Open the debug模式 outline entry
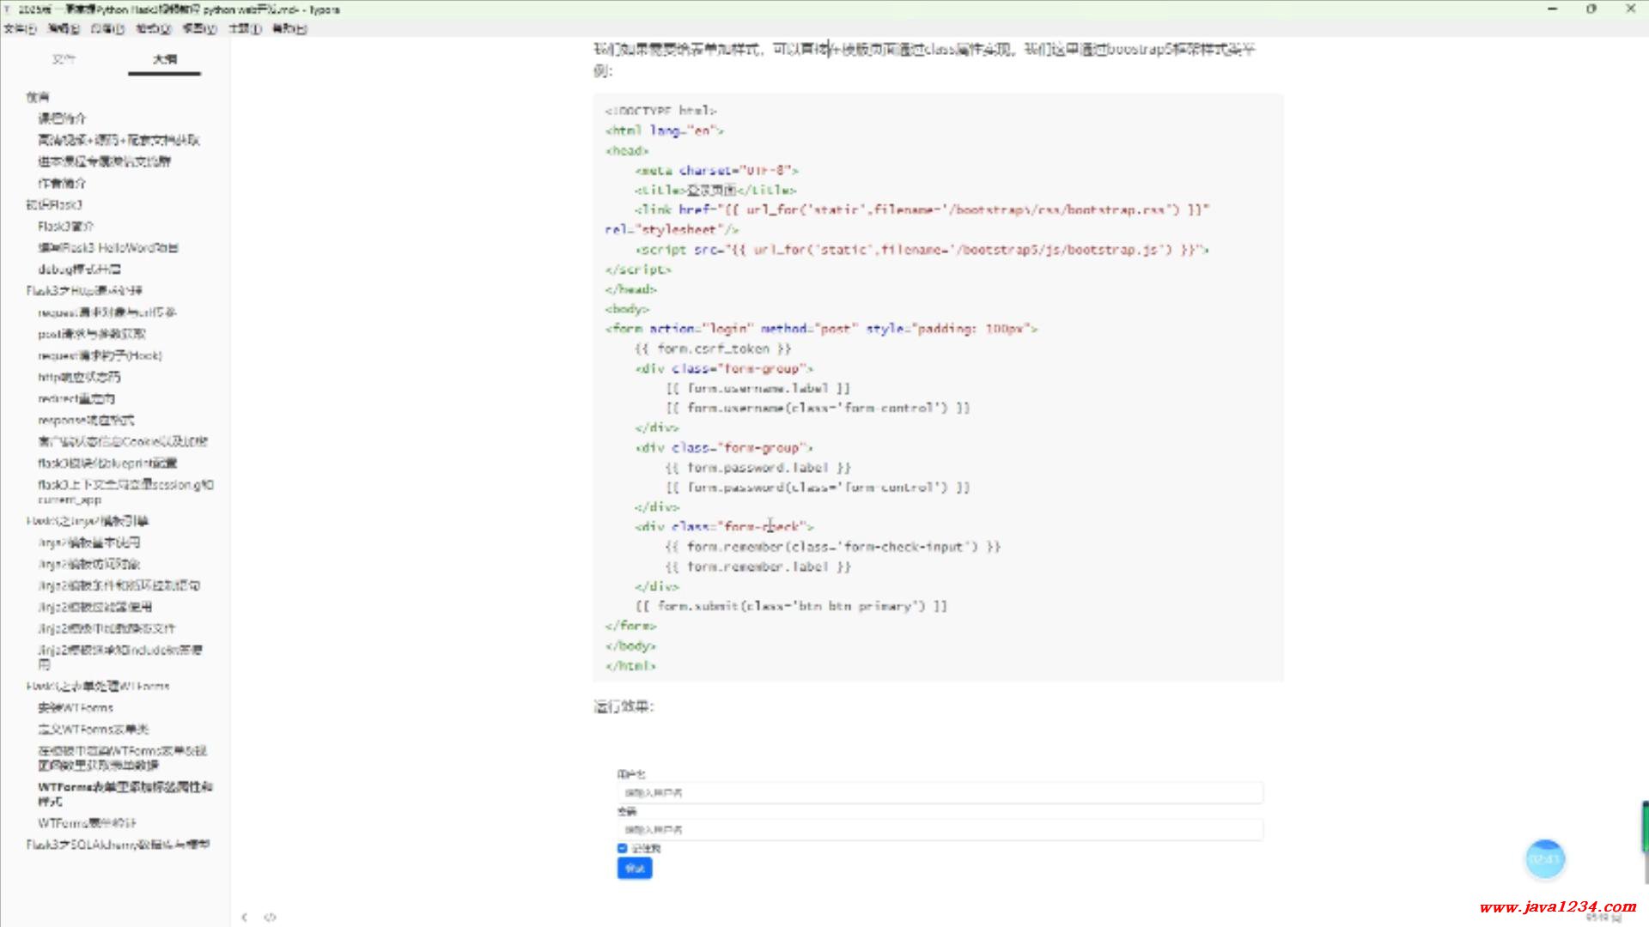The image size is (1649, 927). click(80, 269)
